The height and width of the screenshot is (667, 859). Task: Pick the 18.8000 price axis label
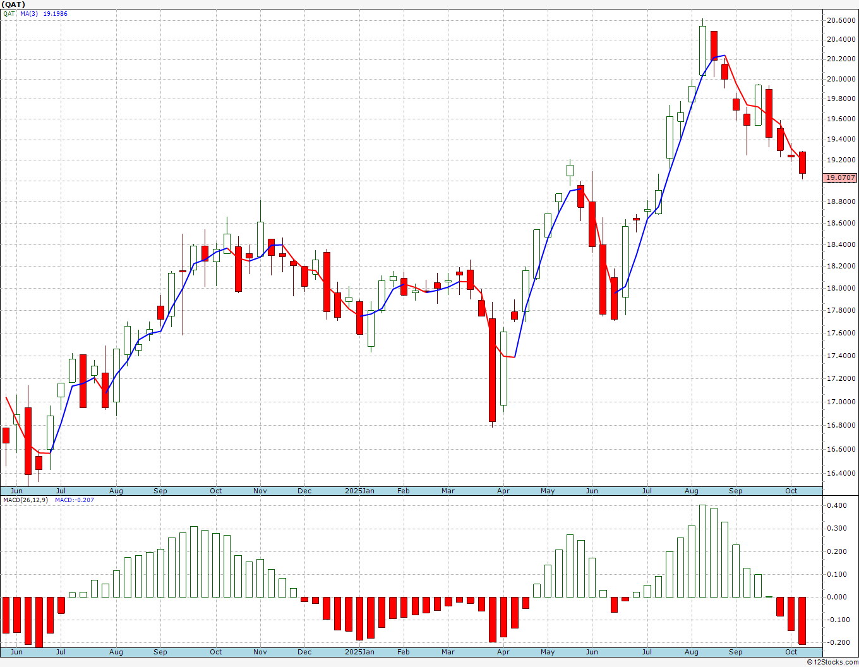click(x=841, y=202)
